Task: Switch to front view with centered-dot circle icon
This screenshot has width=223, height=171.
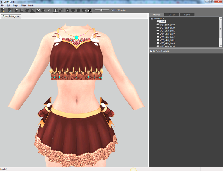Action: (x=68, y=10)
